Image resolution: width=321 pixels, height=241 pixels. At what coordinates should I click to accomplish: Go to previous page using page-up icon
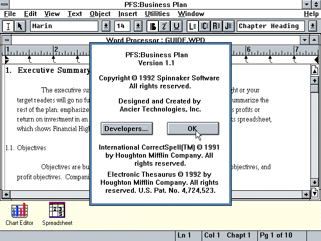coord(314,70)
